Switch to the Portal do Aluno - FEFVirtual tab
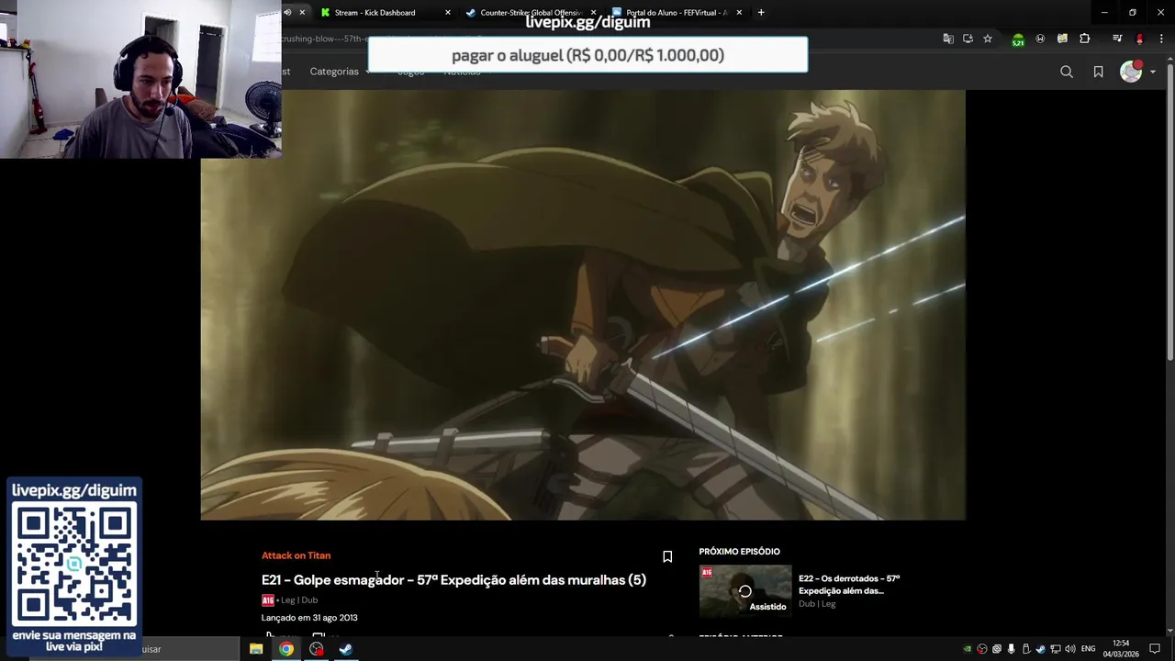The width and height of the screenshot is (1175, 661). coord(677,13)
